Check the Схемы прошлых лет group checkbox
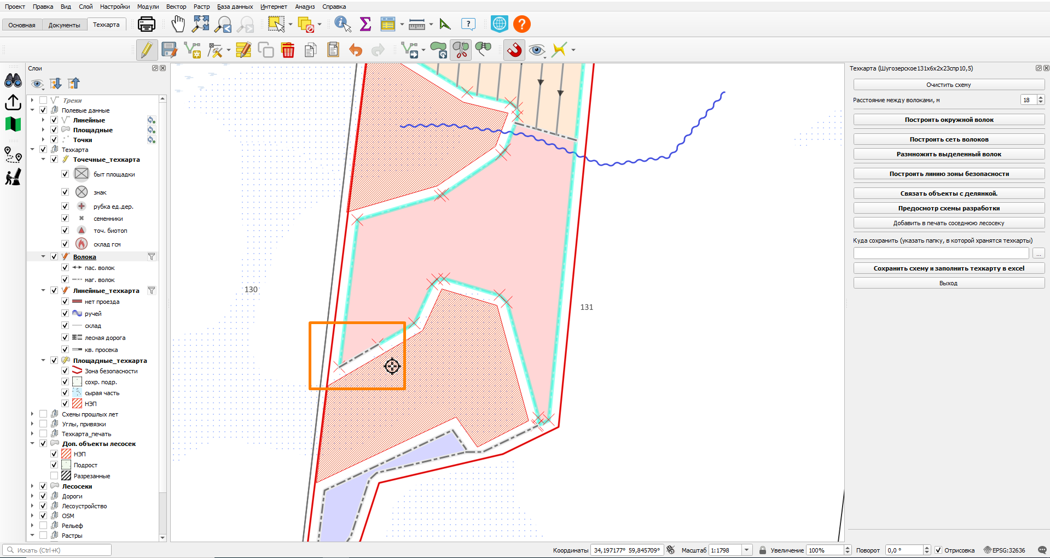 tap(43, 414)
